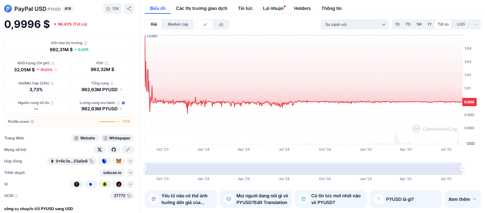This screenshot has height=213, width=485.
Task: Open info tooltip for Vốn hóa thị trường
Action: 86,43
